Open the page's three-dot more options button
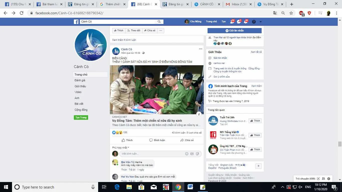342x192 pixels. click(x=161, y=30)
